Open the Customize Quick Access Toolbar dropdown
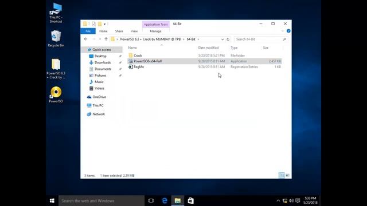 [104, 24]
